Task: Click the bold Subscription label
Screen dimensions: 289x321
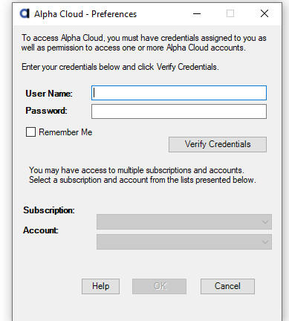Action: pos(49,210)
